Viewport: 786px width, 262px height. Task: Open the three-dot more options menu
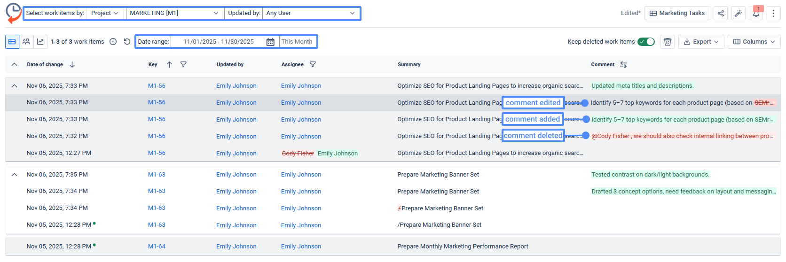point(773,13)
